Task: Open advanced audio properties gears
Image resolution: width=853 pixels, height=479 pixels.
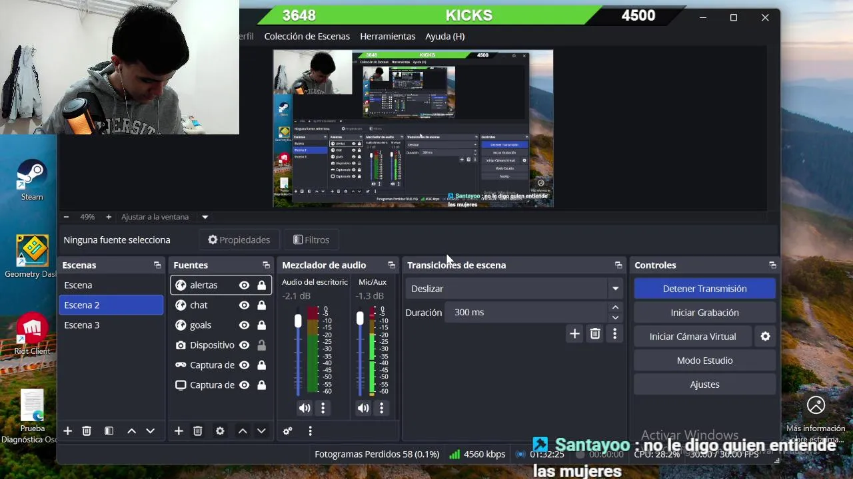Action: (x=288, y=431)
